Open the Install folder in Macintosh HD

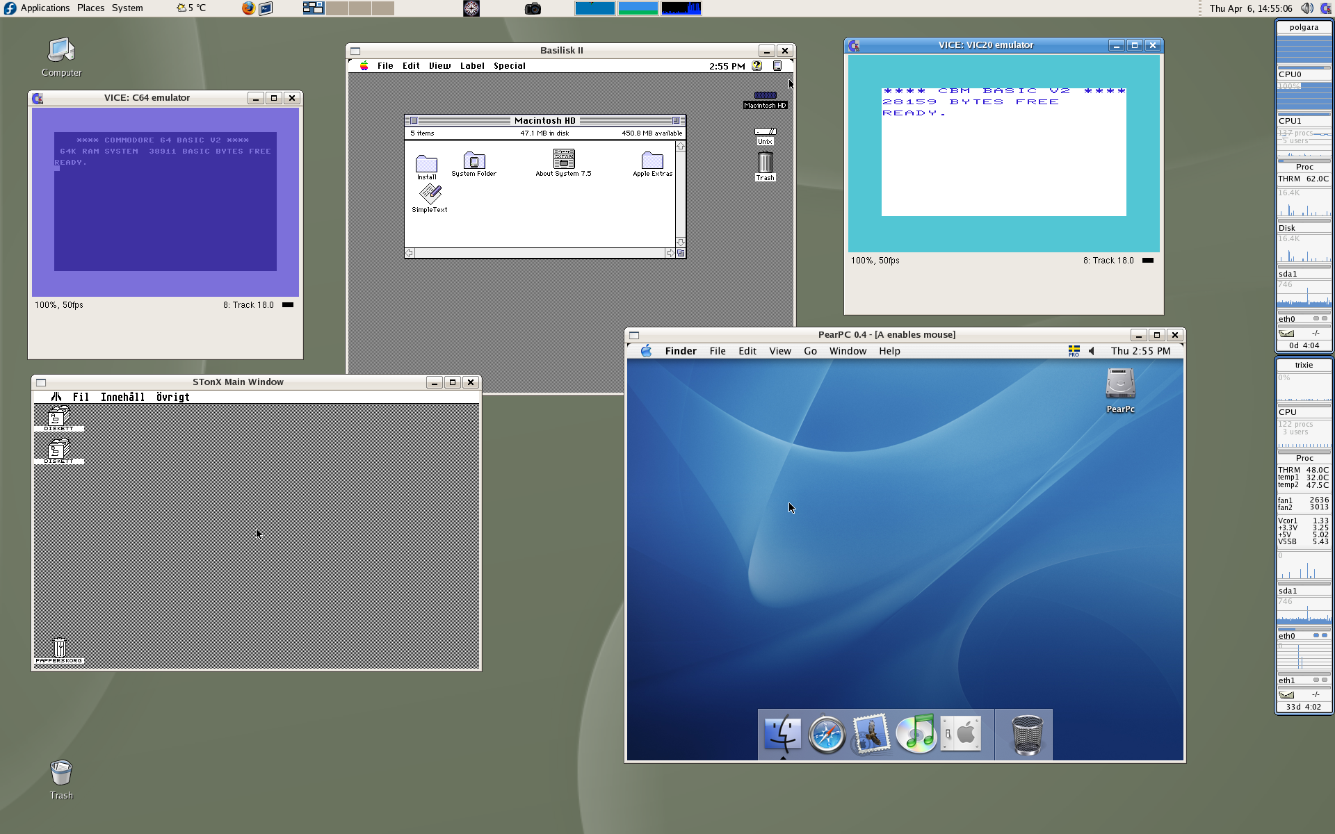click(426, 164)
